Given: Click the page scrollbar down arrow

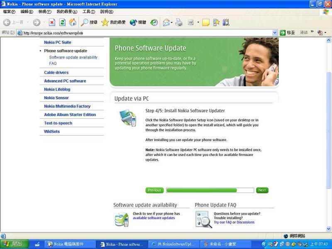Looking at the screenshot, I should pyautogui.click(x=329, y=229).
